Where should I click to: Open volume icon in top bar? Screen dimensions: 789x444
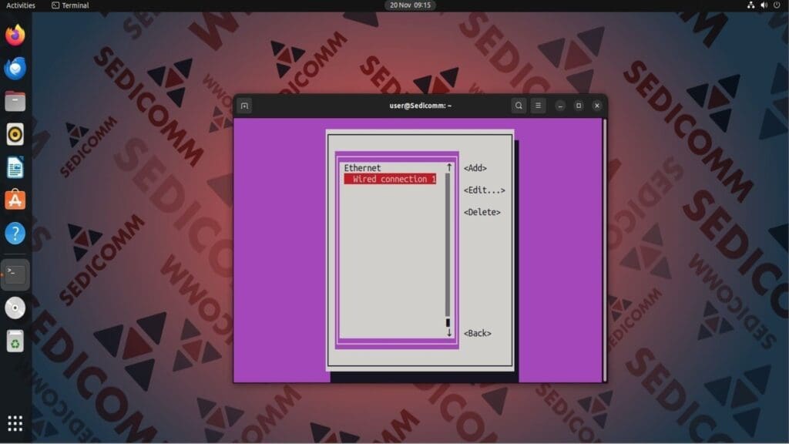pyautogui.click(x=764, y=5)
